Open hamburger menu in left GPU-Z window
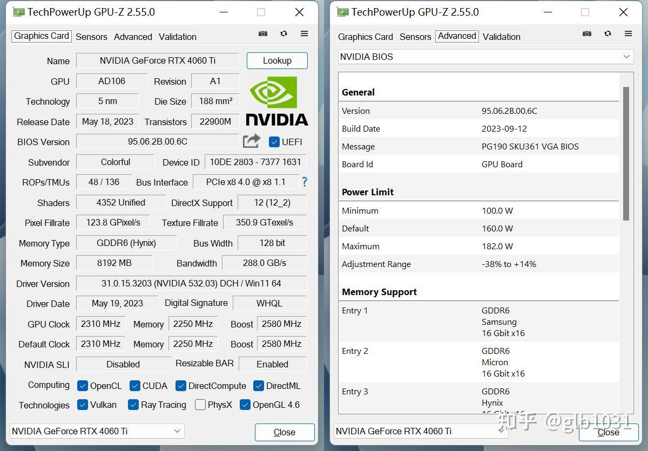This screenshot has width=648, height=451. click(x=305, y=33)
